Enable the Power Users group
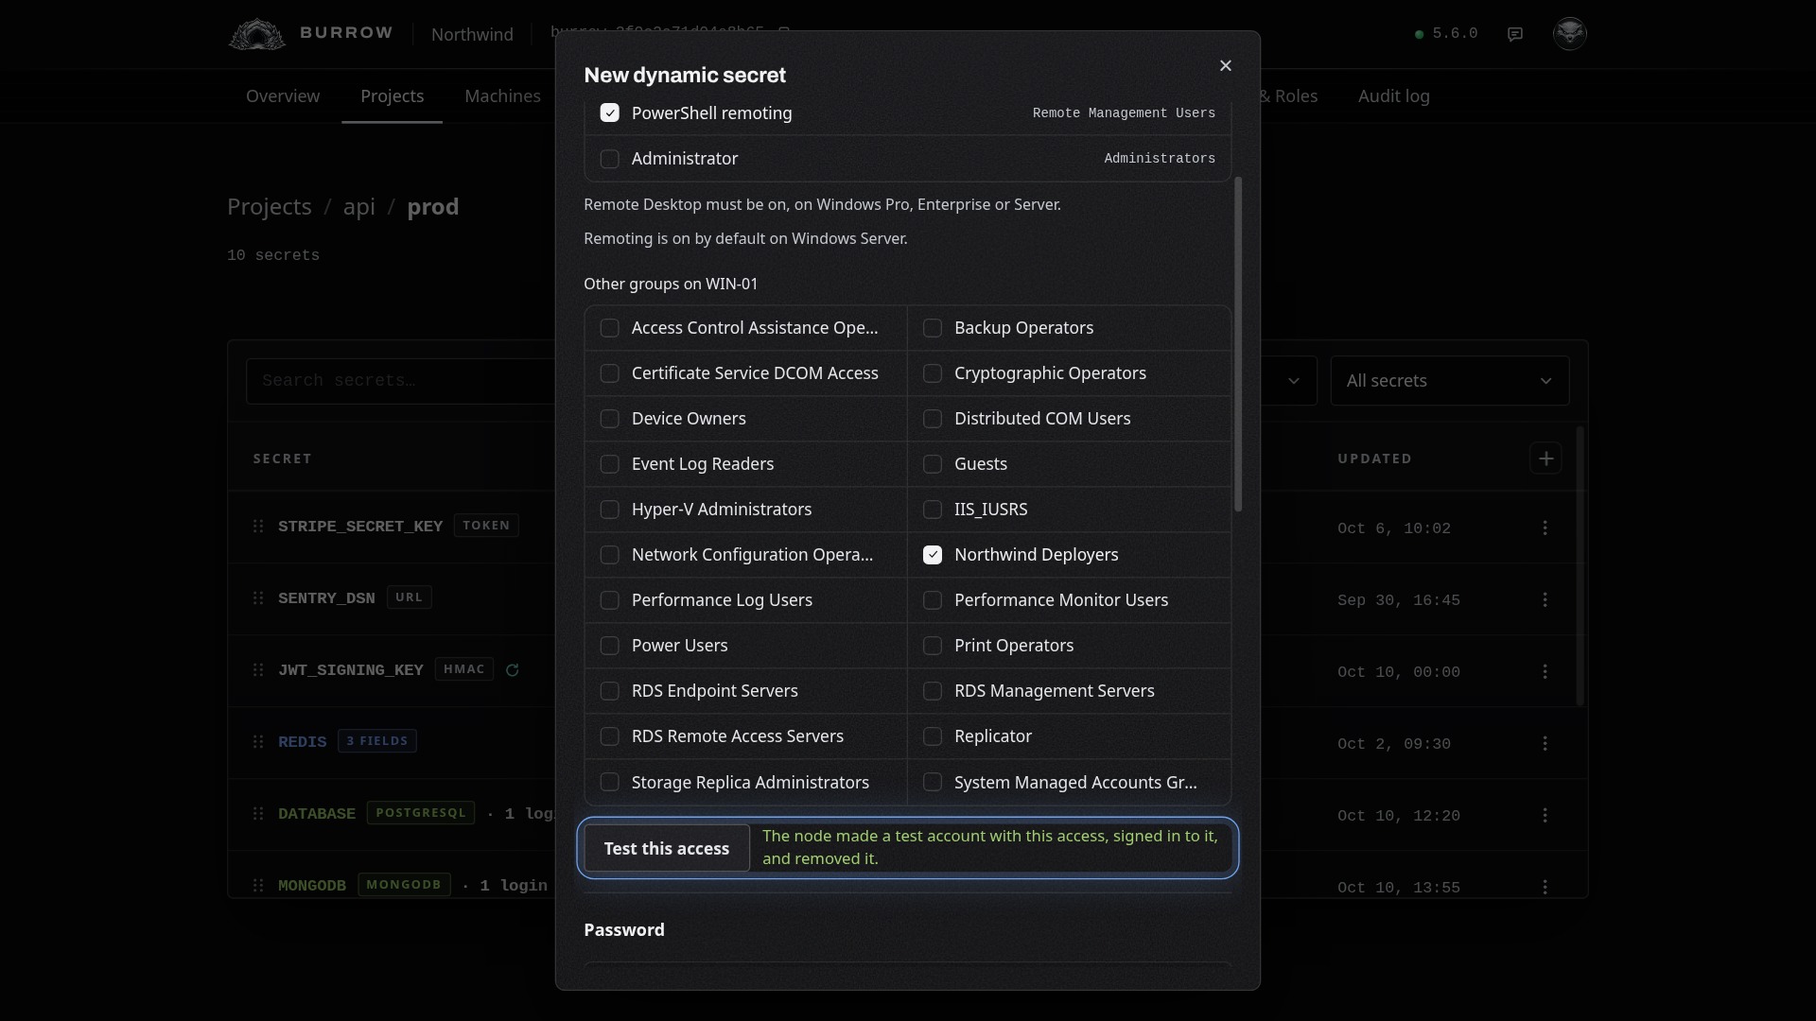Viewport: 1816px width, 1021px height. pos(610,646)
